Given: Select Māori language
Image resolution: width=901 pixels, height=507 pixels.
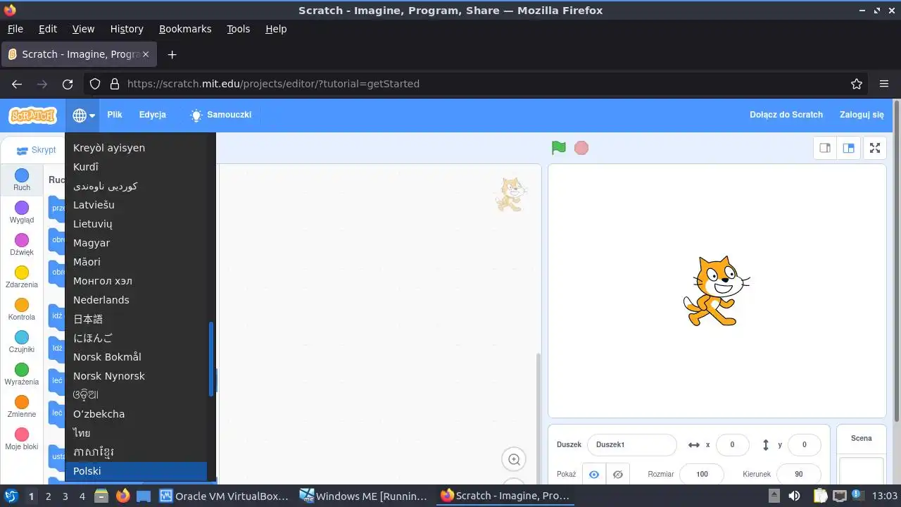Looking at the screenshot, I should (x=137, y=262).
